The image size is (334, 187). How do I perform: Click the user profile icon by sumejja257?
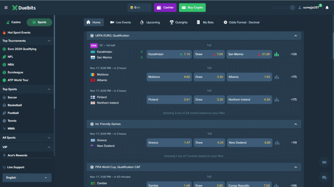pos(300,8)
